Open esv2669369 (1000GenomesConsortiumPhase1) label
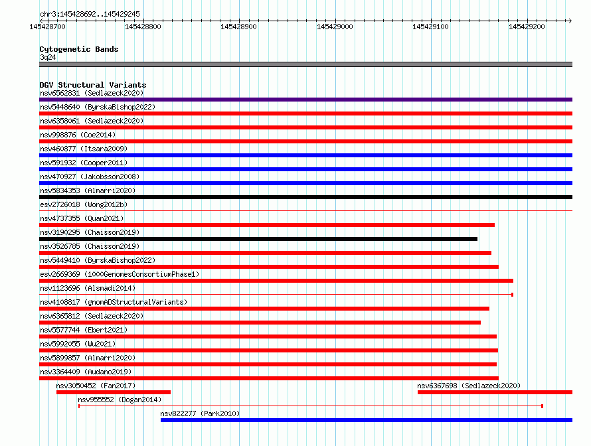This screenshot has width=591, height=446. click(x=120, y=274)
